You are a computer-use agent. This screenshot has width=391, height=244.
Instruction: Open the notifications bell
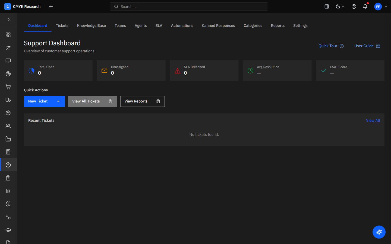(365, 7)
